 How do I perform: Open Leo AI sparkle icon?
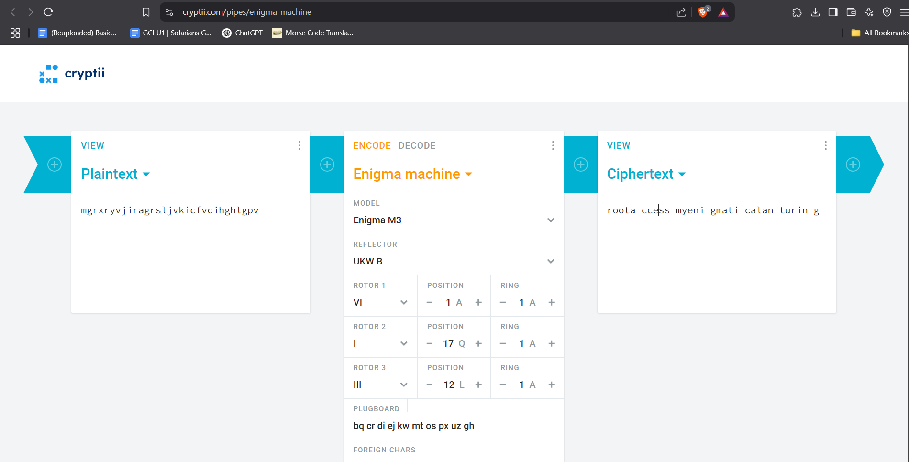(869, 12)
